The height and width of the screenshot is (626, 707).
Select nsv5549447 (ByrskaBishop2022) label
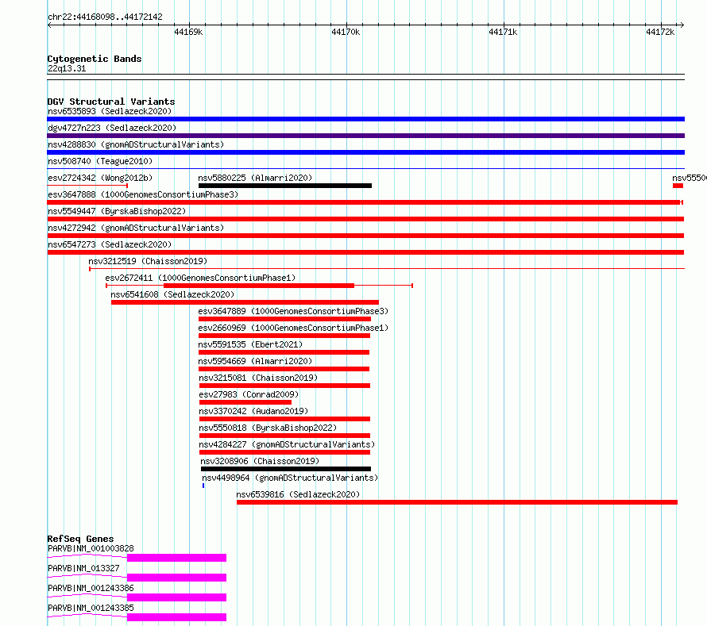117,211
